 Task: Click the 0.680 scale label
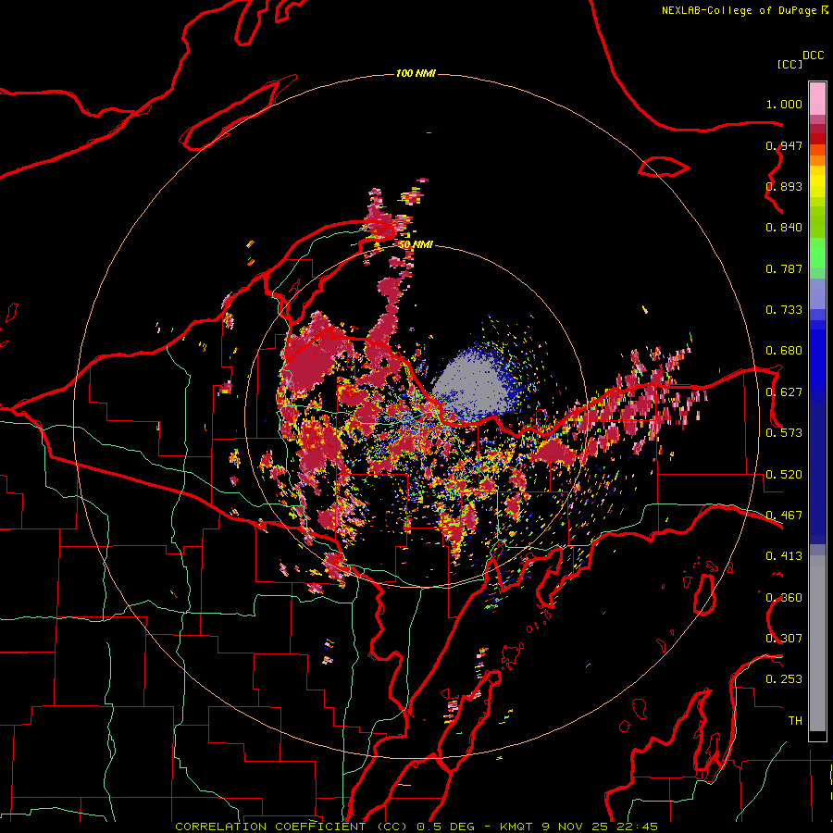(x=784, y=351)
